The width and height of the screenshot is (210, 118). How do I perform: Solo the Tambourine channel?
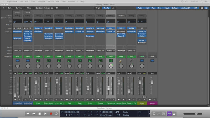click(113, 100)
